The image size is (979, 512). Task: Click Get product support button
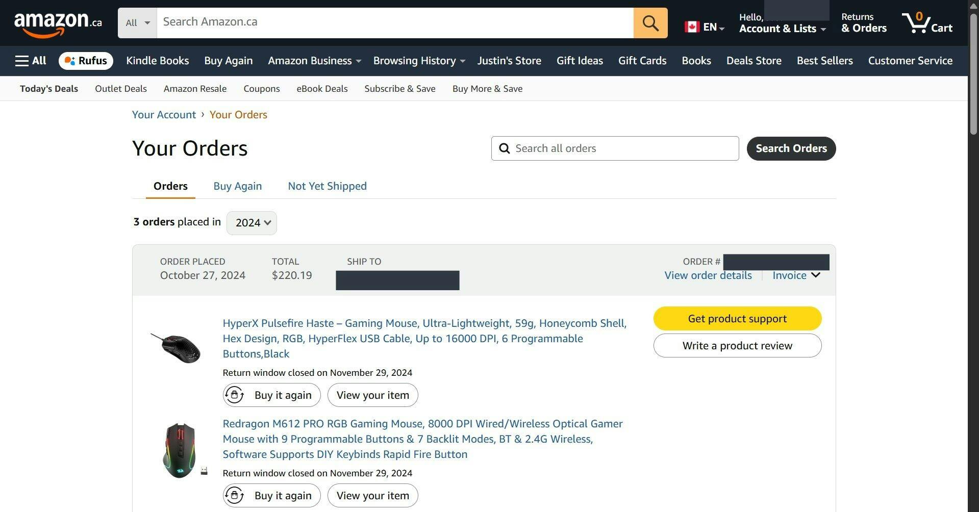tap(737, 319)
